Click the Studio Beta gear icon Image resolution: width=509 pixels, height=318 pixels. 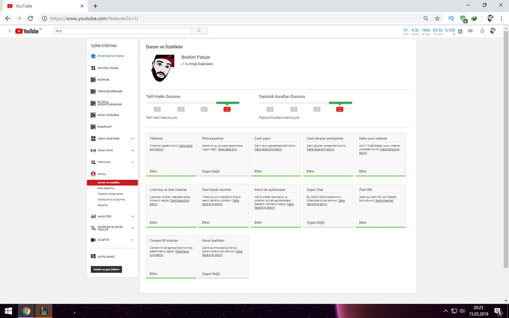(x=93, y=56)
